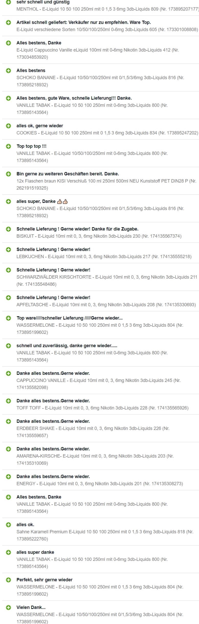Open LEBKUCHEN E-Liquid 217 listing

(104, 257)
